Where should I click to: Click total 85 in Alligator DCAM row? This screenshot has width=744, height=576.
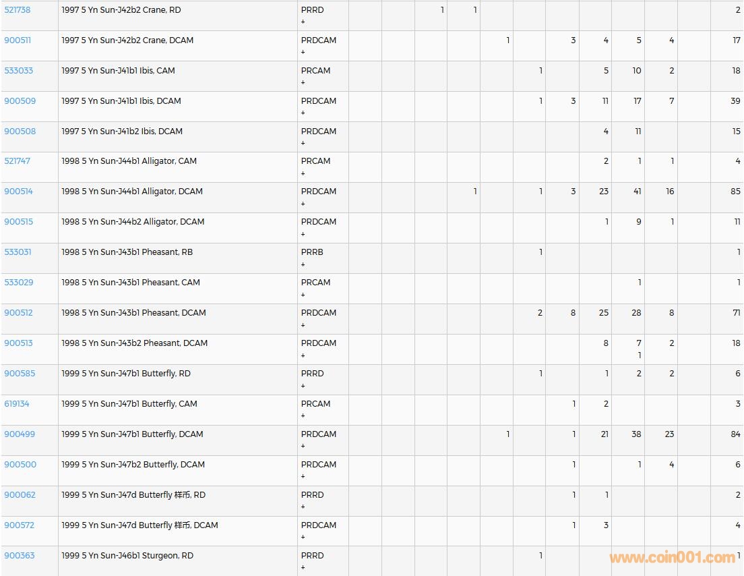point(735,192)
